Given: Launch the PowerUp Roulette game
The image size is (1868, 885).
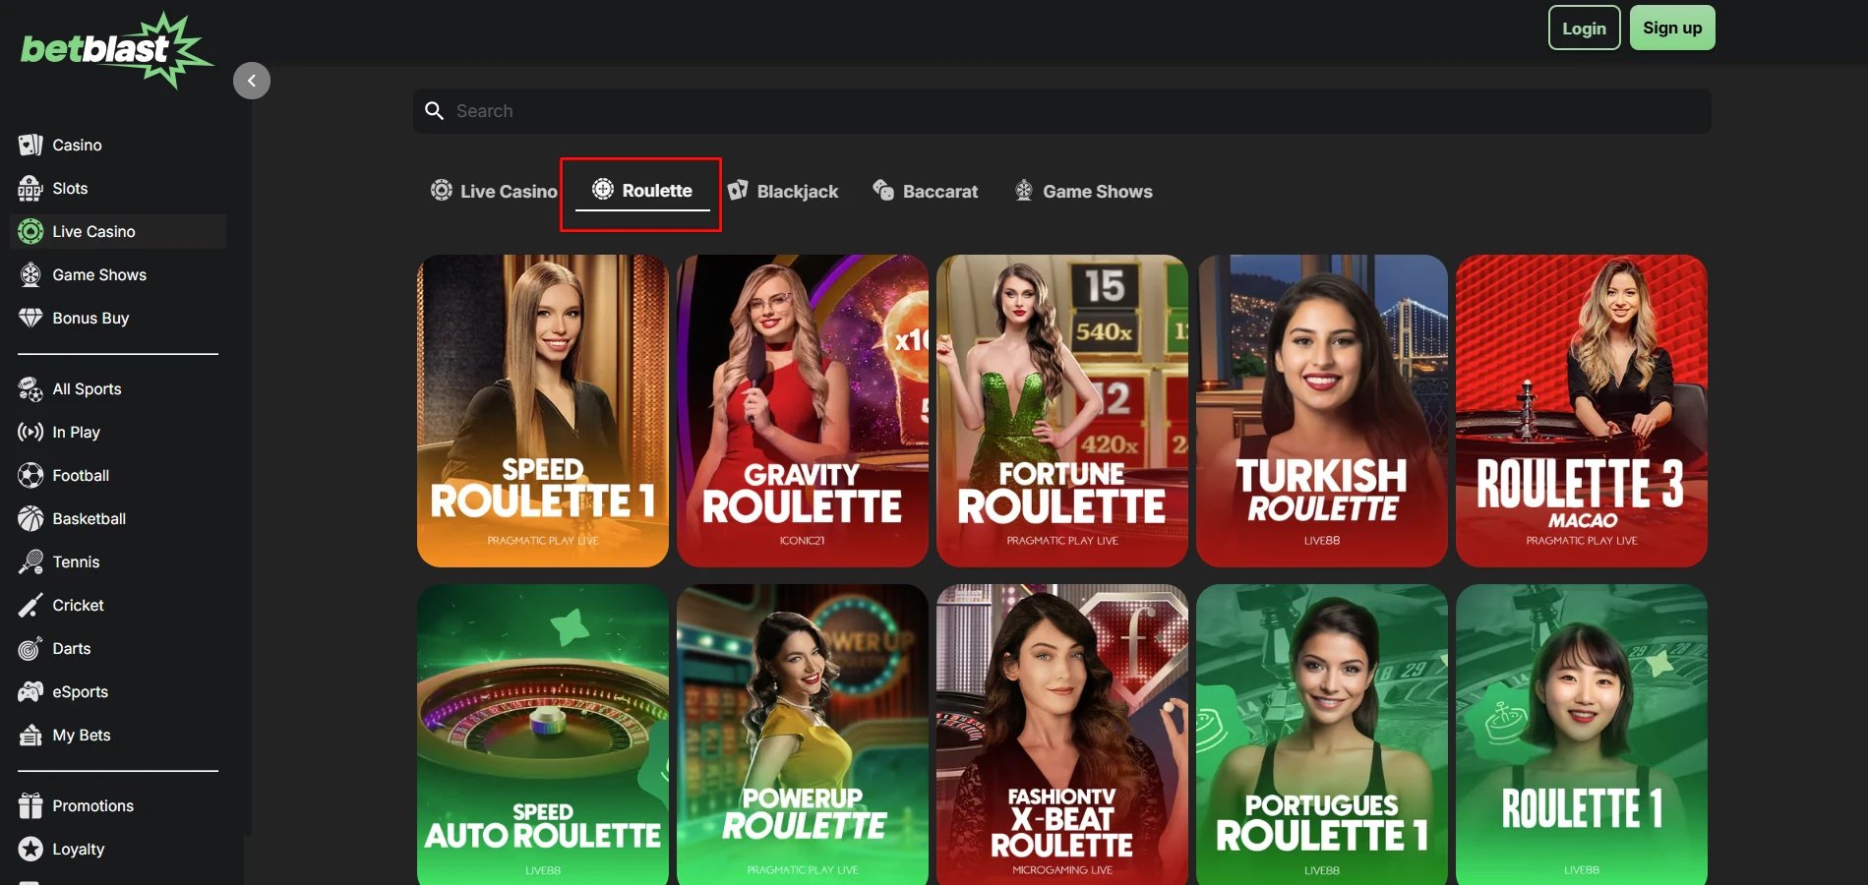Looking at the screenshot, I should pyautogui.click(x=803, y=735).
